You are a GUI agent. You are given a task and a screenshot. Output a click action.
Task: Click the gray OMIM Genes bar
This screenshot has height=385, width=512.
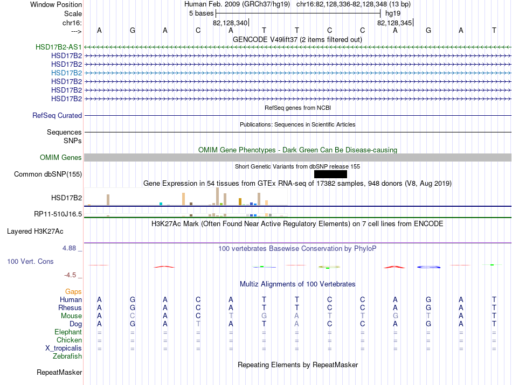[x=297, y=158]
